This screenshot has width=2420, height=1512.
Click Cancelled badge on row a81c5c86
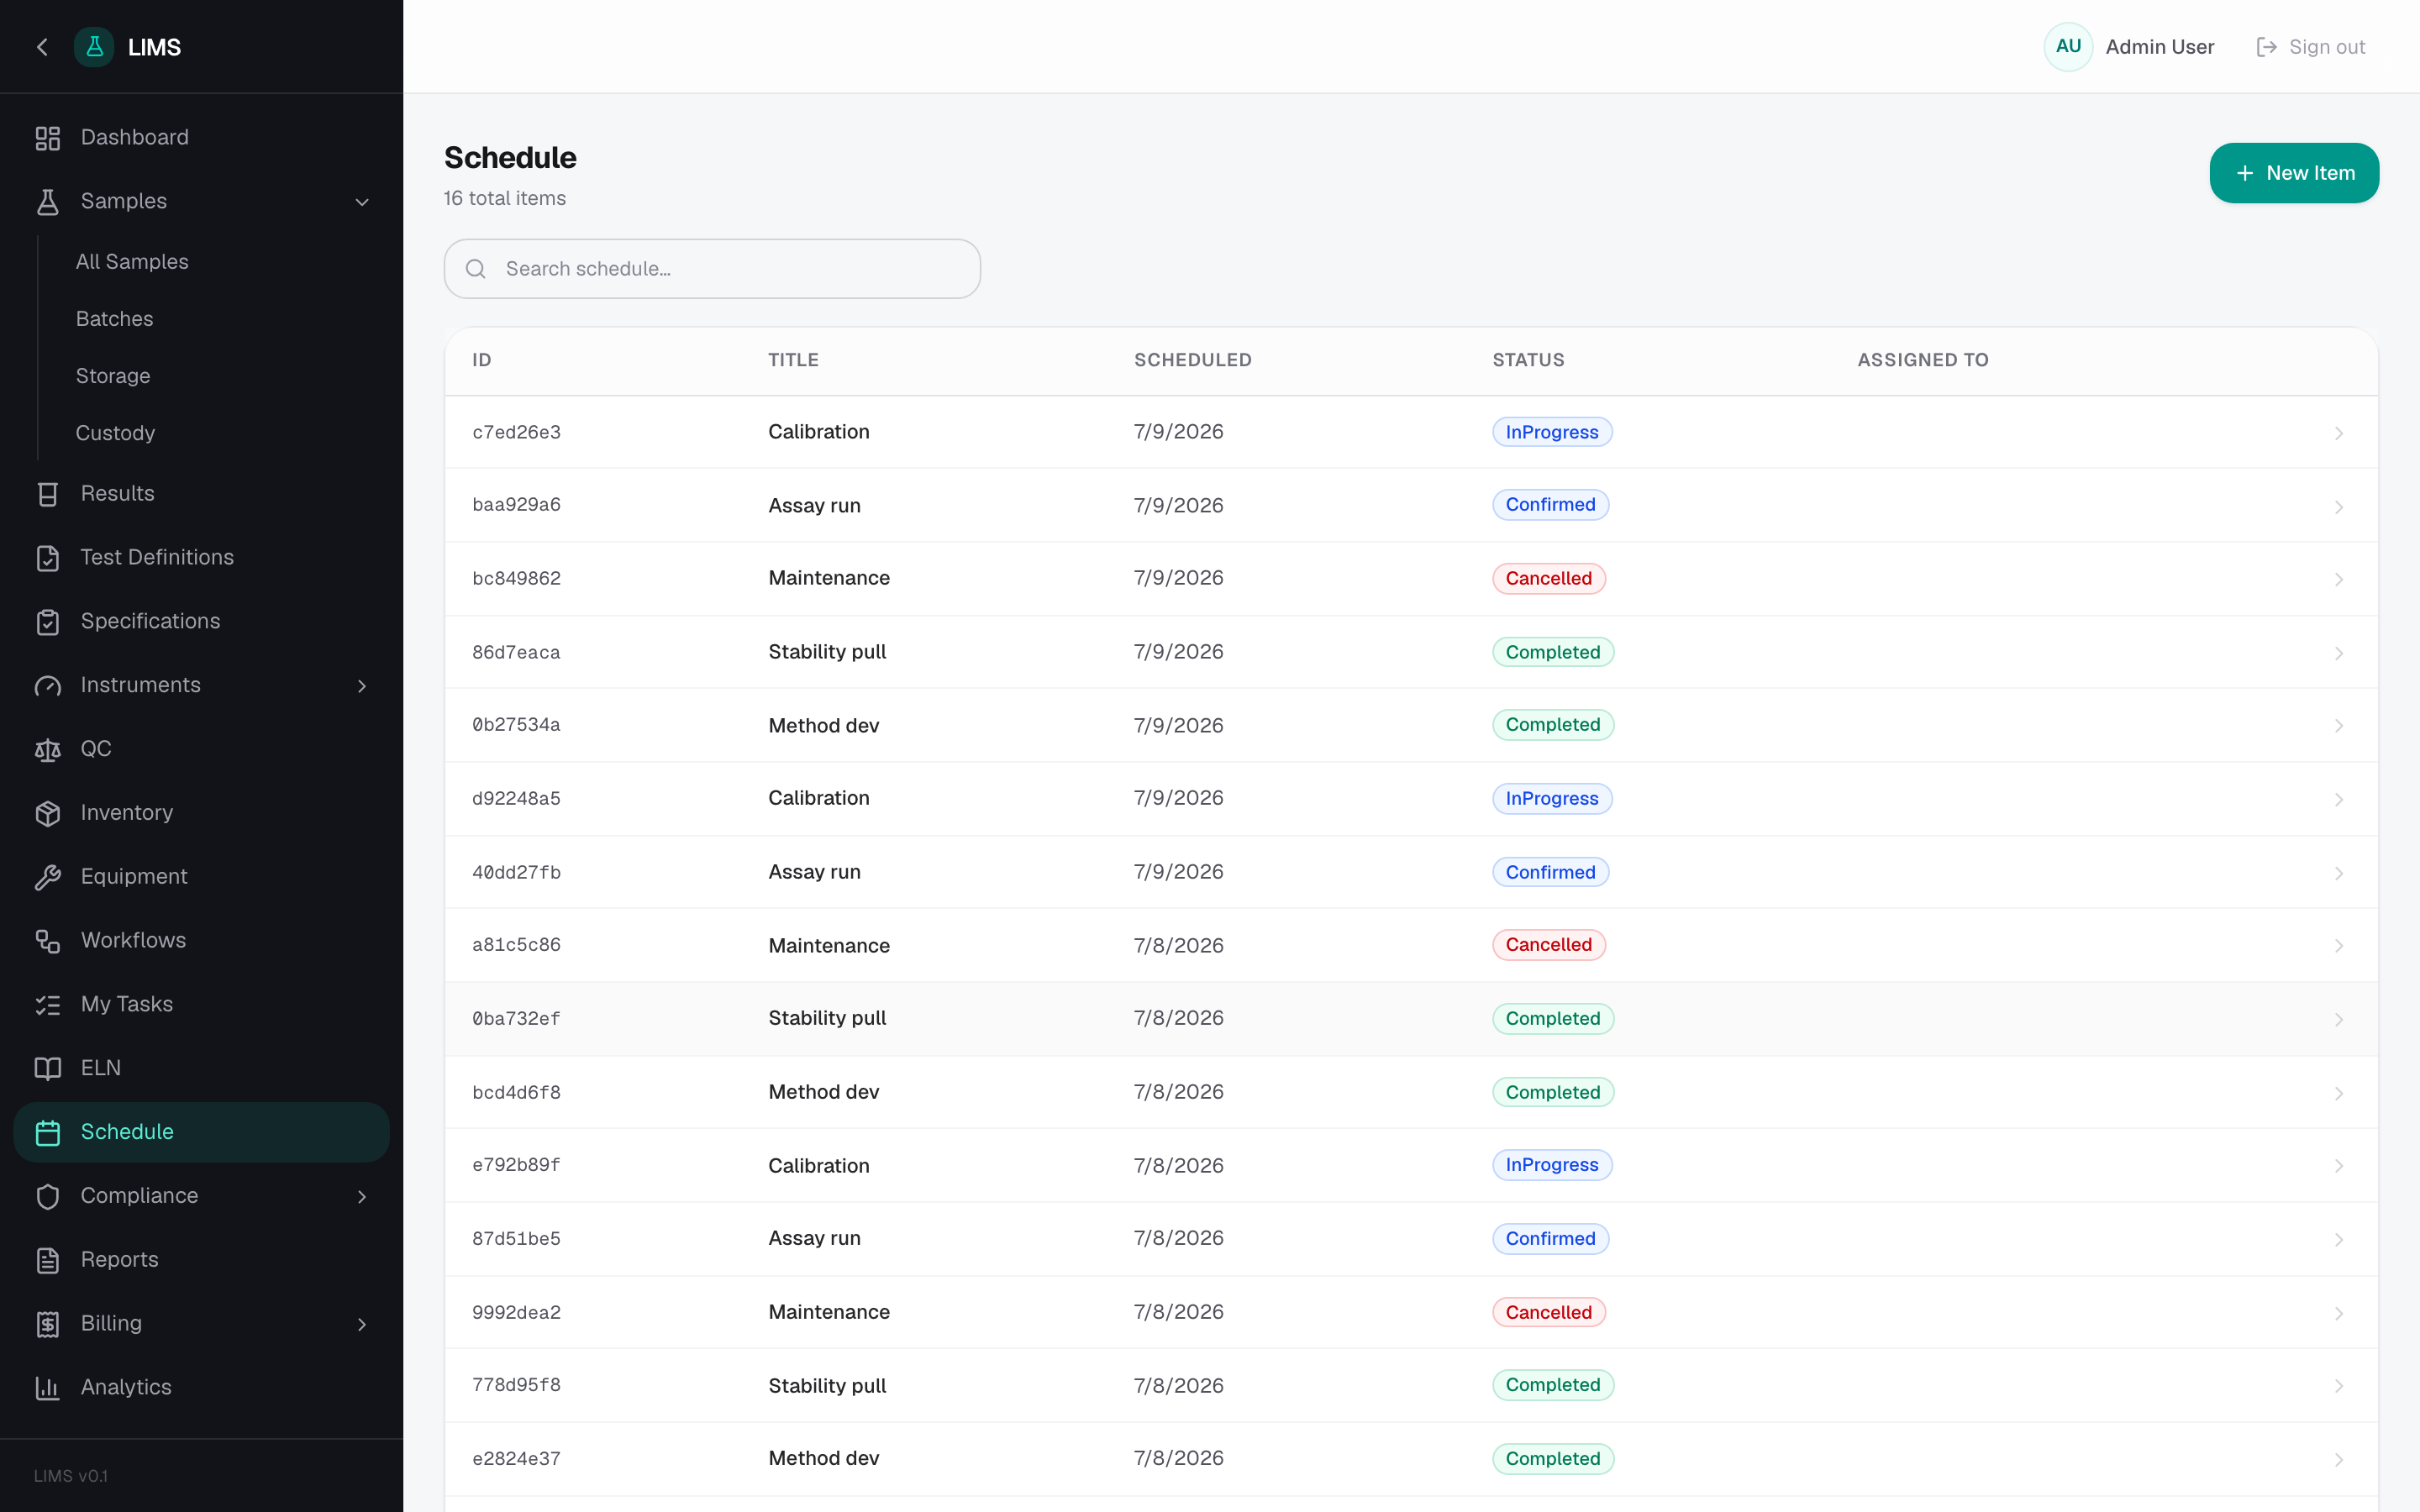[x=1548, y=945]
